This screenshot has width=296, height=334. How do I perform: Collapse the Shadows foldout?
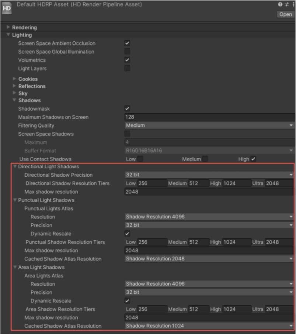pyautogui.click(x=14, y=100)
